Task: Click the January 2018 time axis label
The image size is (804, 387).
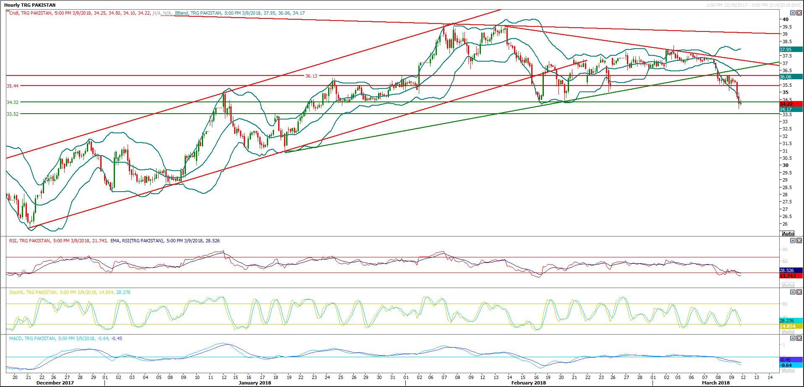Action: pyautogui.click(x=255, y=383)
